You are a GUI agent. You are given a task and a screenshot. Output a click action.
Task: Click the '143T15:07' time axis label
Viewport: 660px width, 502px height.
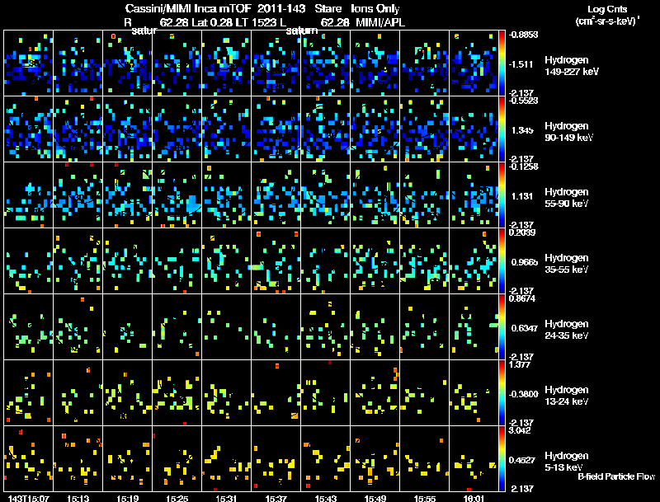pos(28,498)
